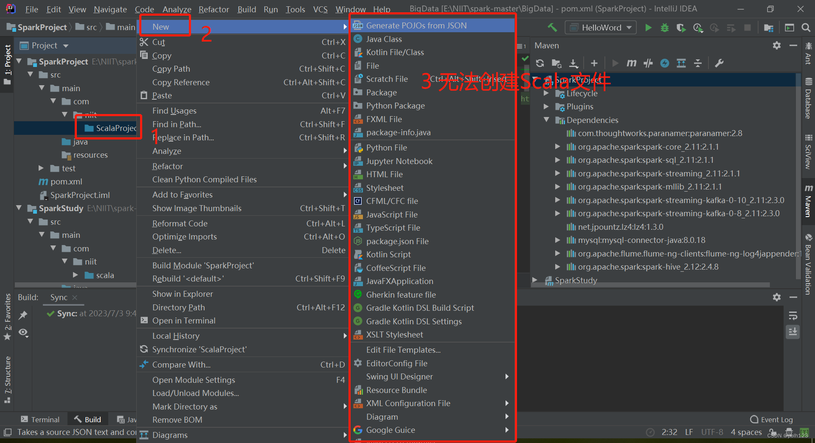Reimport all Maven projects
This screenshot has width=815, height=443.
click(x=540, y=63)
